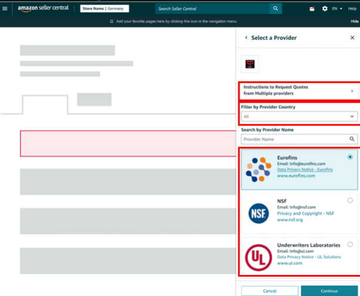This screenshot has height=296, width=360.
Task: Open the settings gear icon
Action: [x=325, y=9]
